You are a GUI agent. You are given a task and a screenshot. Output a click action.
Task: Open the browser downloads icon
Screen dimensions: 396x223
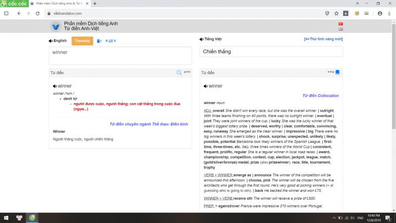346,13
